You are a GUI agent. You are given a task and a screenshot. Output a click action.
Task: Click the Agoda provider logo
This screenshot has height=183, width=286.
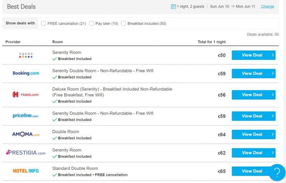click(26, 55)
